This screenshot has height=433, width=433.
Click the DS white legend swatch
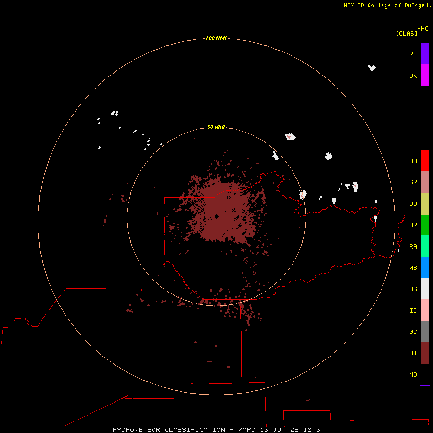click(x=425, y=289)
